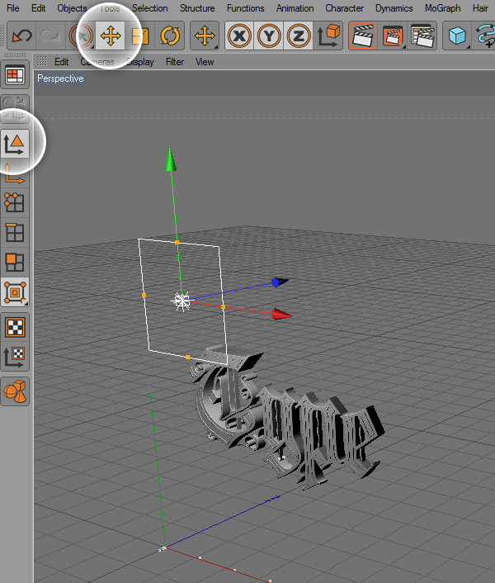Open the Live Selection tool flyout

point(81,36)
